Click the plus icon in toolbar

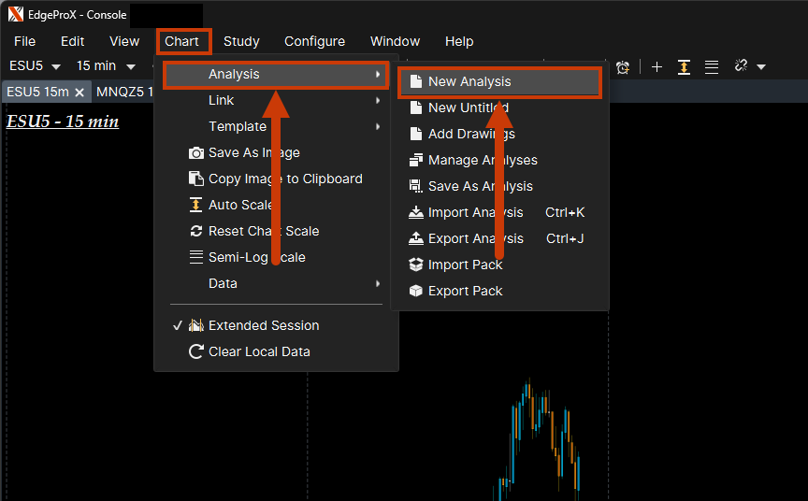click(x=656, y=66)
